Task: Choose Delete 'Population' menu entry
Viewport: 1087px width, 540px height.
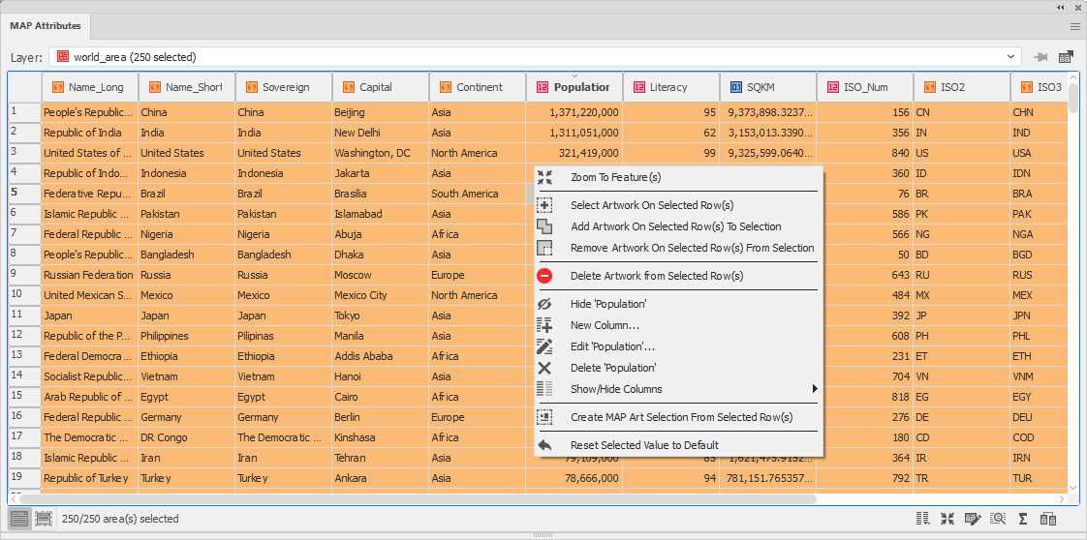Action: point(679,368)
